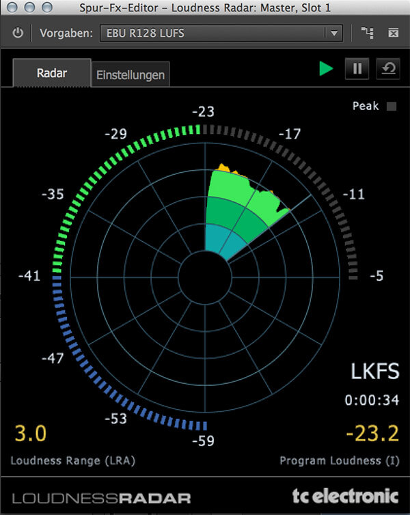Pause the loudness measurement
The width and height of the screenshot is (410, 515).
coord(357,69)
